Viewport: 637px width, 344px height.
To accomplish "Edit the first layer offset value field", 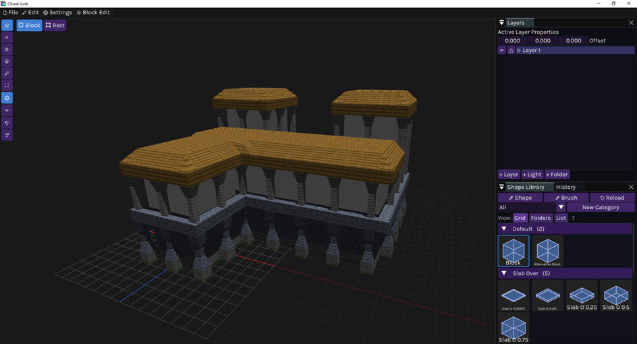I will click(512, 40).
